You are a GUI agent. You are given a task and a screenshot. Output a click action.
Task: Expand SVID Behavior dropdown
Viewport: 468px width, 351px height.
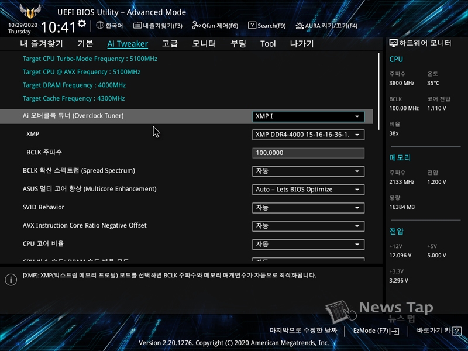(308, 208)
